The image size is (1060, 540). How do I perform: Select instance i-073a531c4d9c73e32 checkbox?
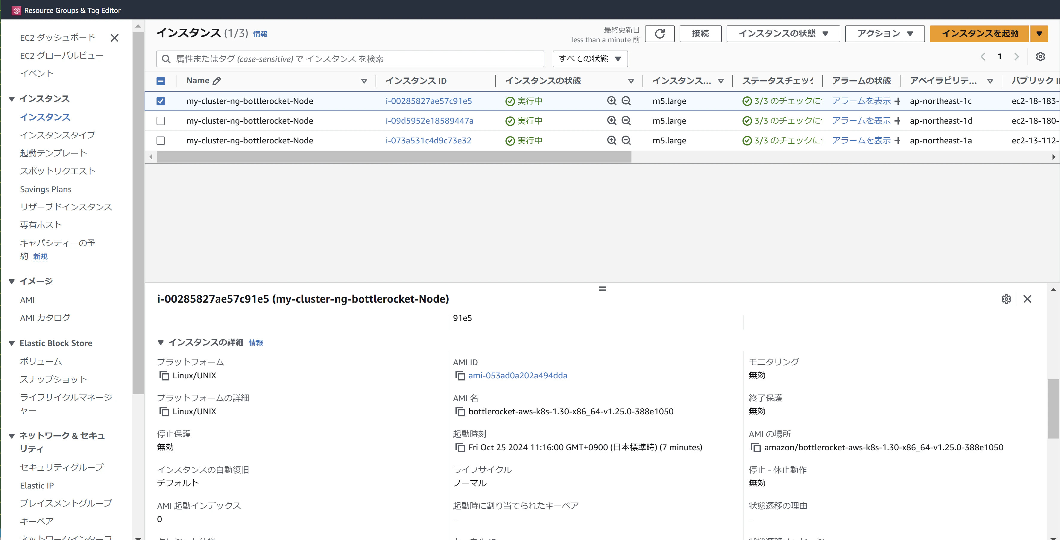click(161, 140)
